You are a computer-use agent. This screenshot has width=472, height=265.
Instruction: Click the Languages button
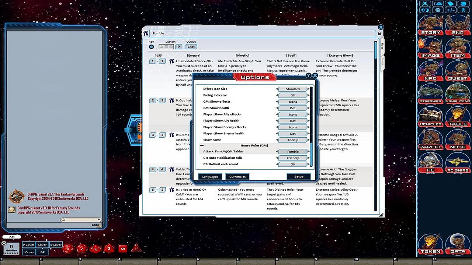tap(210, 177)
